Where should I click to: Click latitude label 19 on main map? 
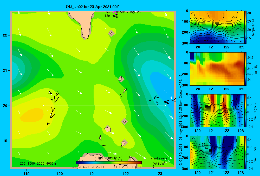(x=5, y=141)
